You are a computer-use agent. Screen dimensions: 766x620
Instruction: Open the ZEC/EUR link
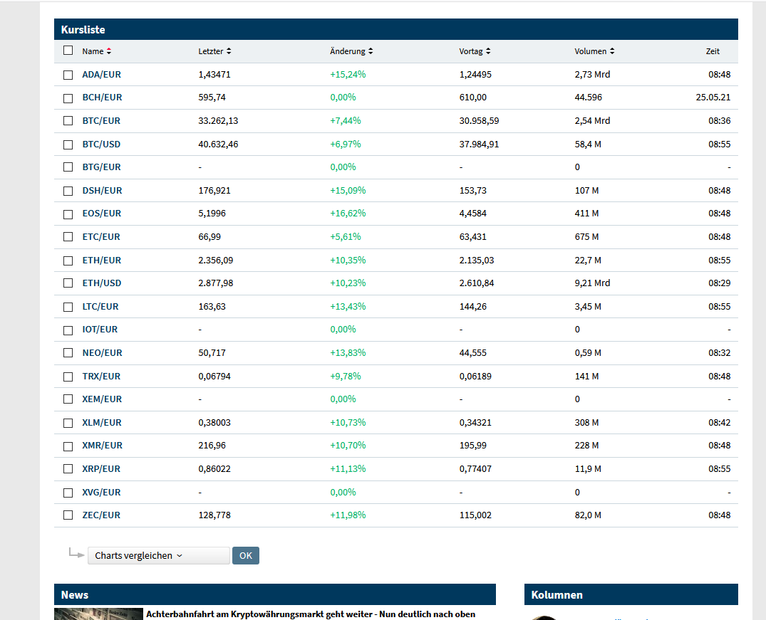(x=101, y=515)
